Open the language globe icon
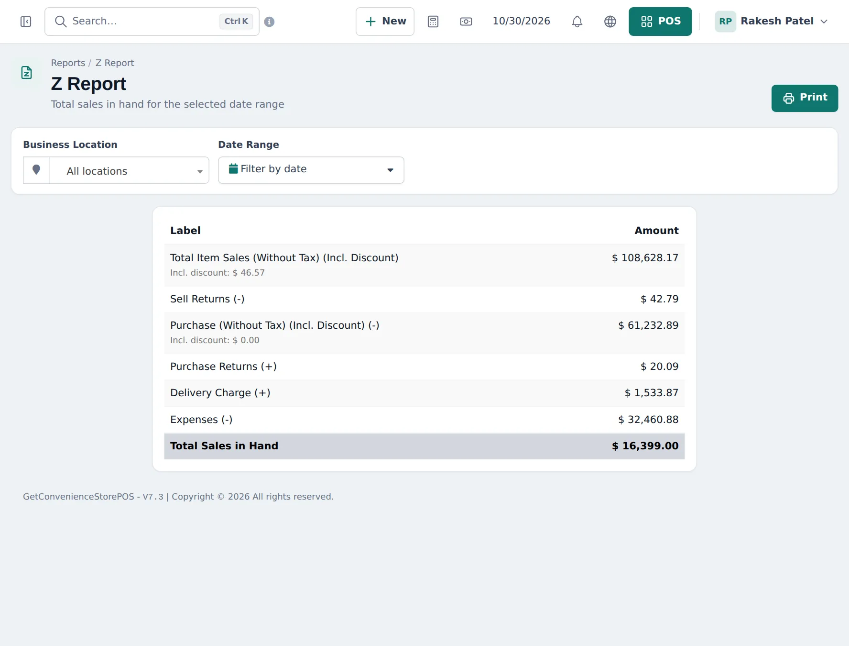Screen dimensions: 849x646 (610, 22)
